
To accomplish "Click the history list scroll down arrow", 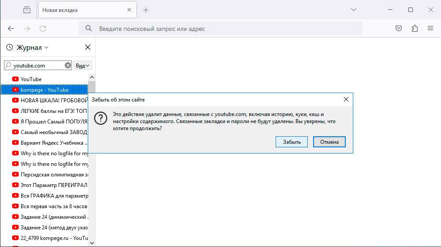I will click(x=92, y=243).
